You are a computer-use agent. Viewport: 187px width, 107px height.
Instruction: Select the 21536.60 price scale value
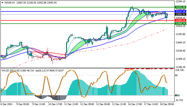pos(181,51)
